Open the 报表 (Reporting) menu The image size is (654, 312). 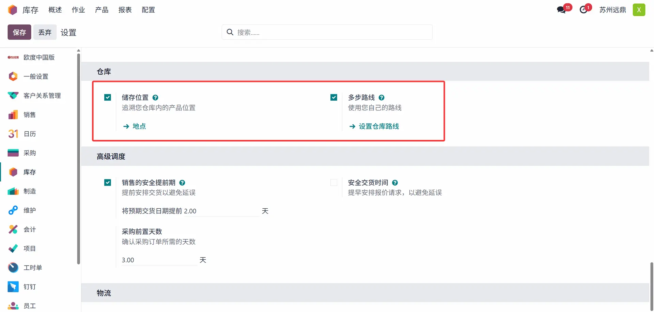coord(125,10)
